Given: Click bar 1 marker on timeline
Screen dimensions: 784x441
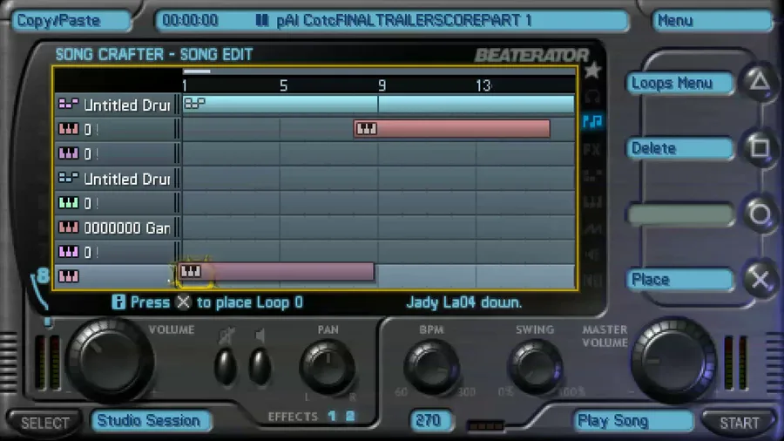Looking at the screenshot, I should [x=185, y=86].
